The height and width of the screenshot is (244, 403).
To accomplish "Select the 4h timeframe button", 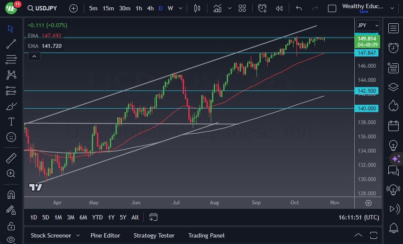I will (x=150, y=8).
